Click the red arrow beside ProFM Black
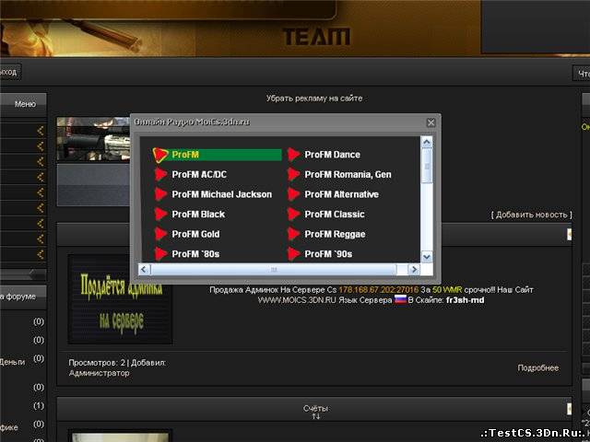This screenshot has width=590, height=442. tap(160, 215)
